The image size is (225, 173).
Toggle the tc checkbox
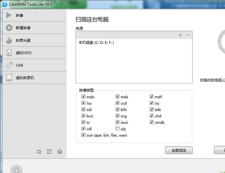tap(83, 122)
